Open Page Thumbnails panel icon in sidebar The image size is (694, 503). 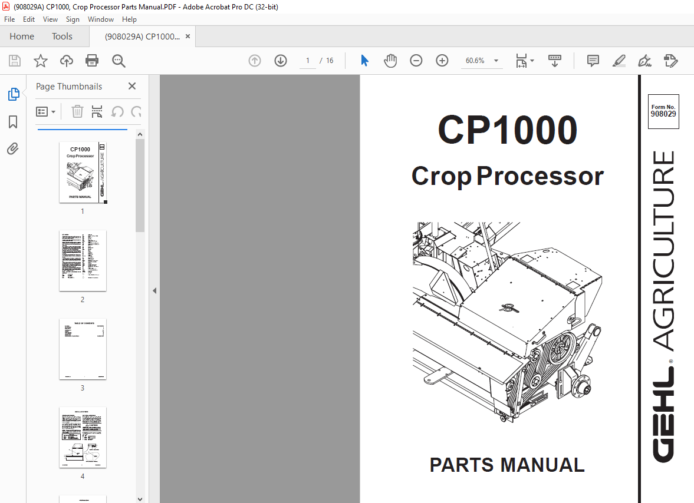coord(14,94)
